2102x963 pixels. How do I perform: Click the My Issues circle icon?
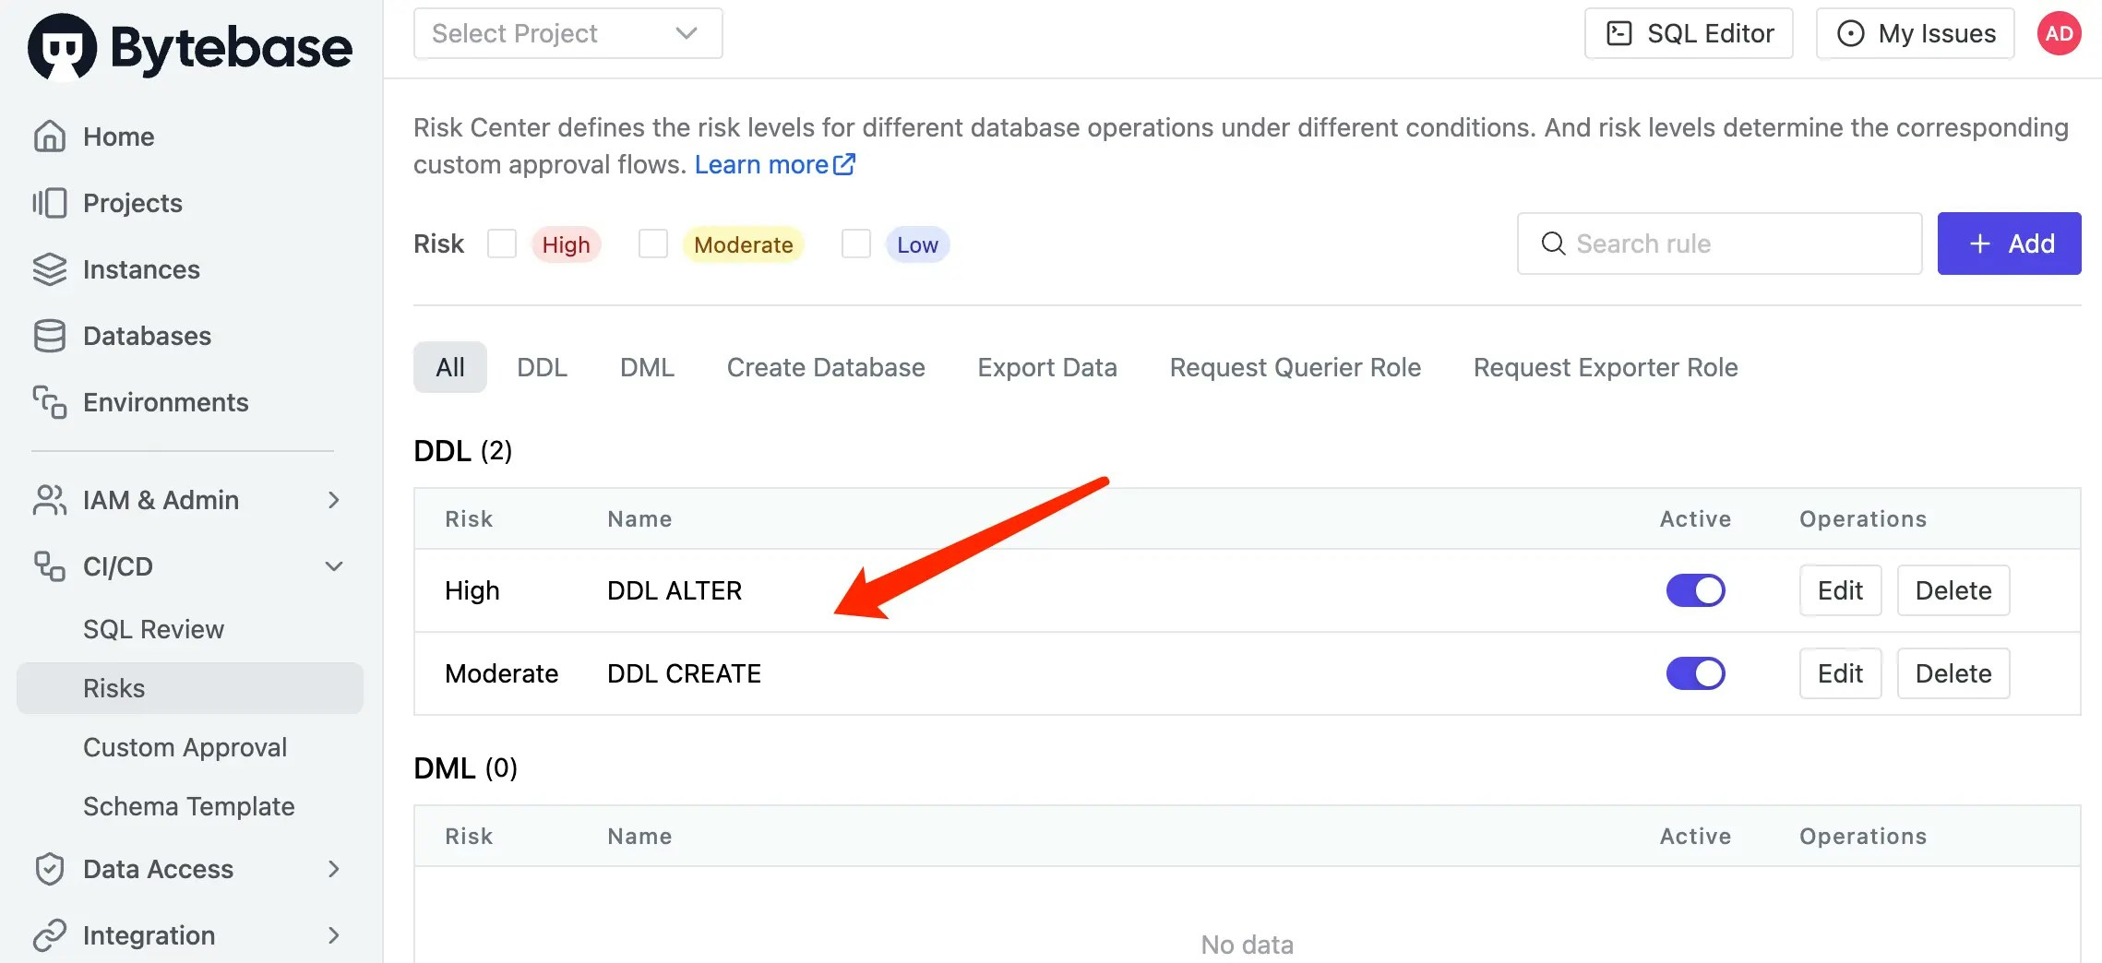(x=1850, y=34)
